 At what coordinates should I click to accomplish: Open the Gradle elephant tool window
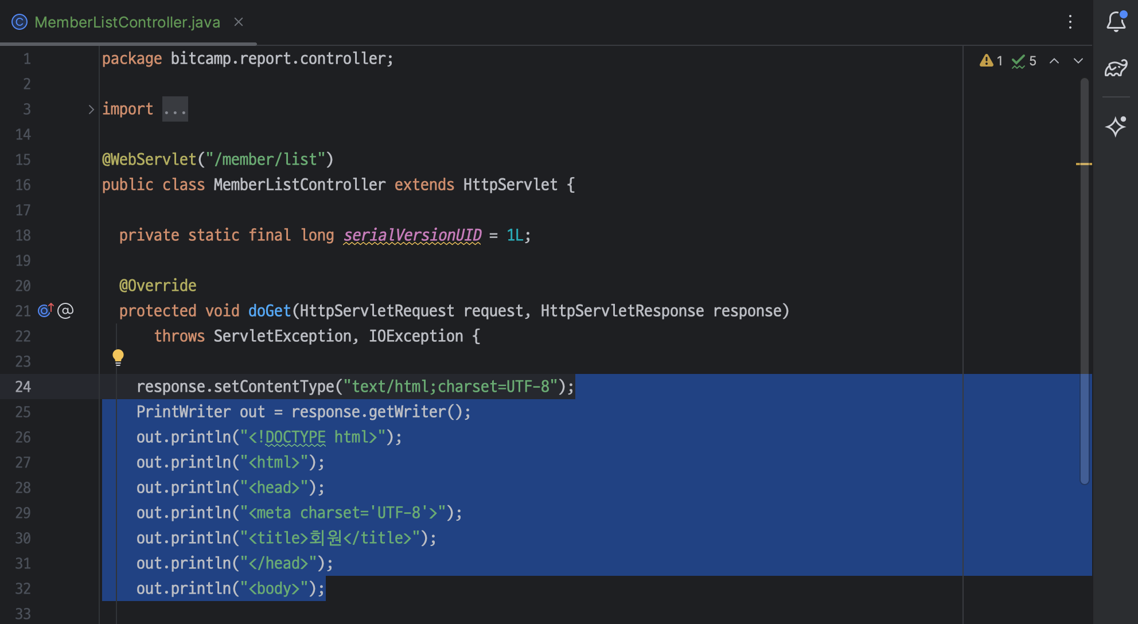[1116, 69]
